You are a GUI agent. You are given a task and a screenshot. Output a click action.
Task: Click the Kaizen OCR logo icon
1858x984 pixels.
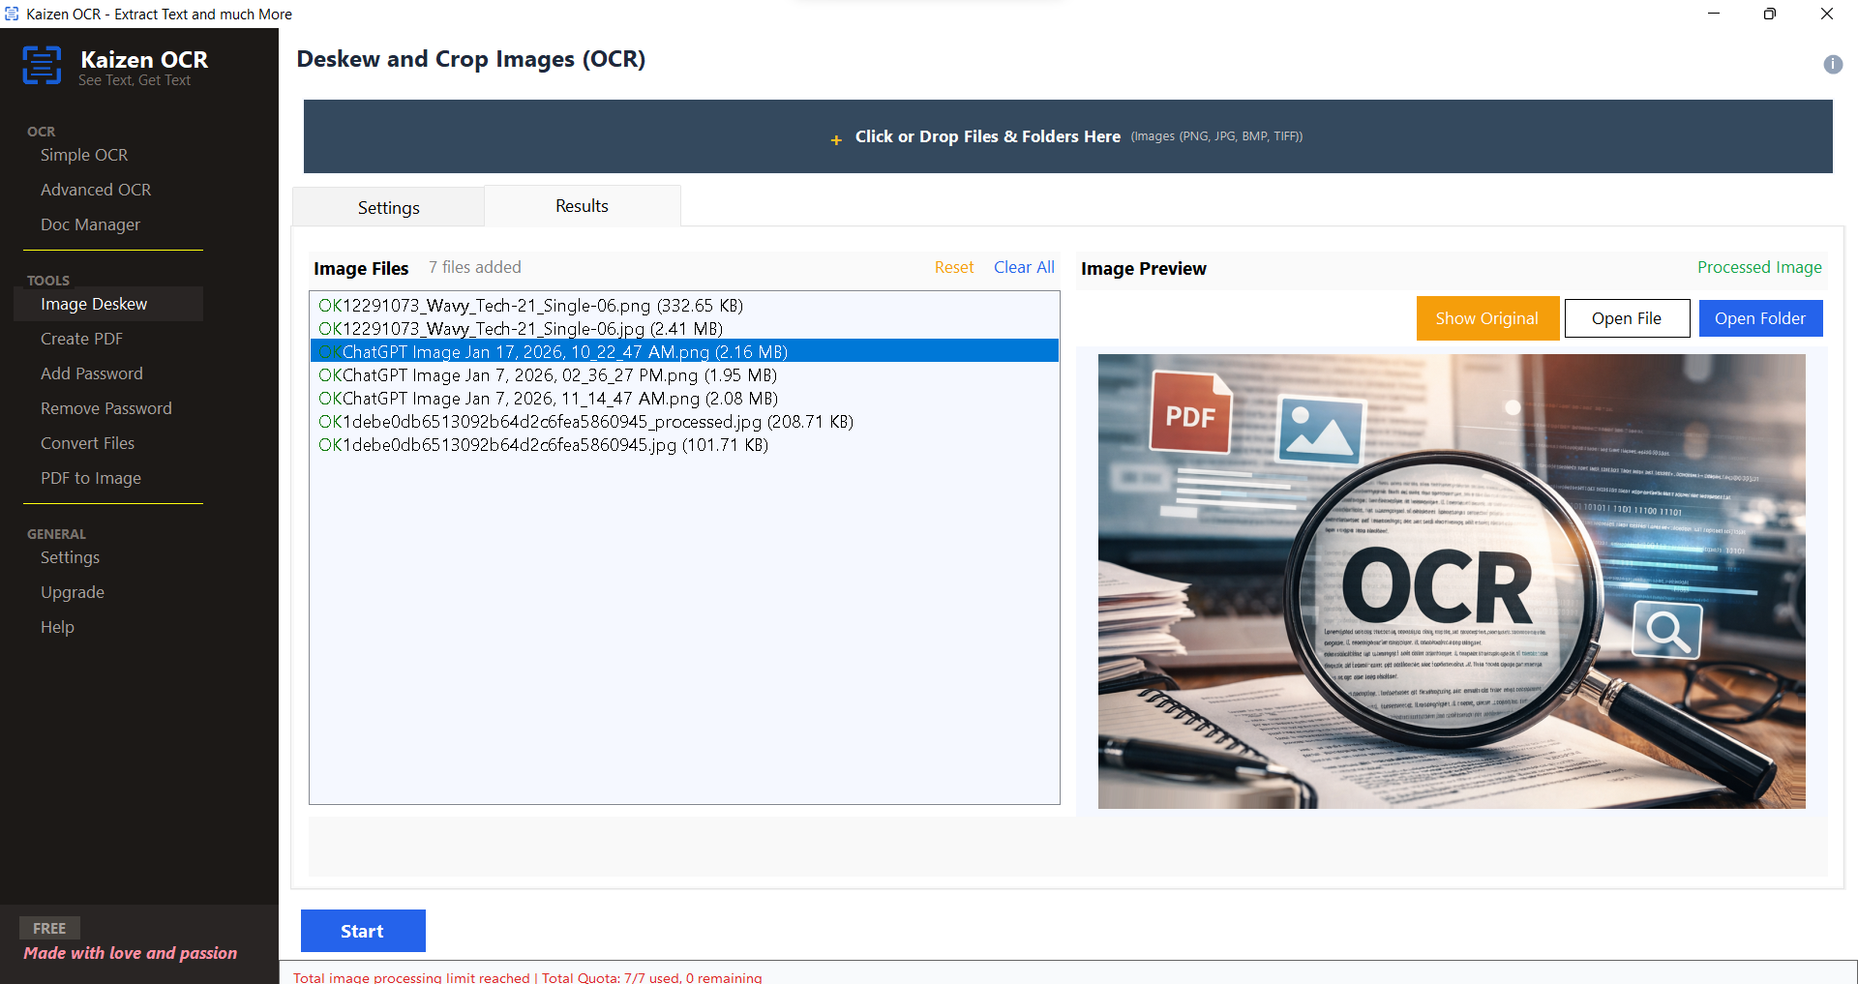[x=42, y=64]
